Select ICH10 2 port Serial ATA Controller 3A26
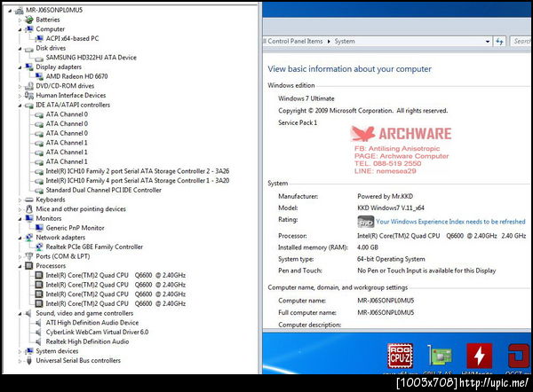This screenshot has height=392, width=533. coord(138,171)
